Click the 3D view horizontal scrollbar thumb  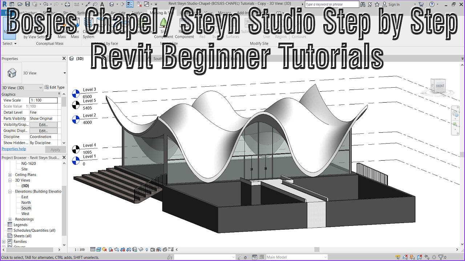(x=317, y=249)
